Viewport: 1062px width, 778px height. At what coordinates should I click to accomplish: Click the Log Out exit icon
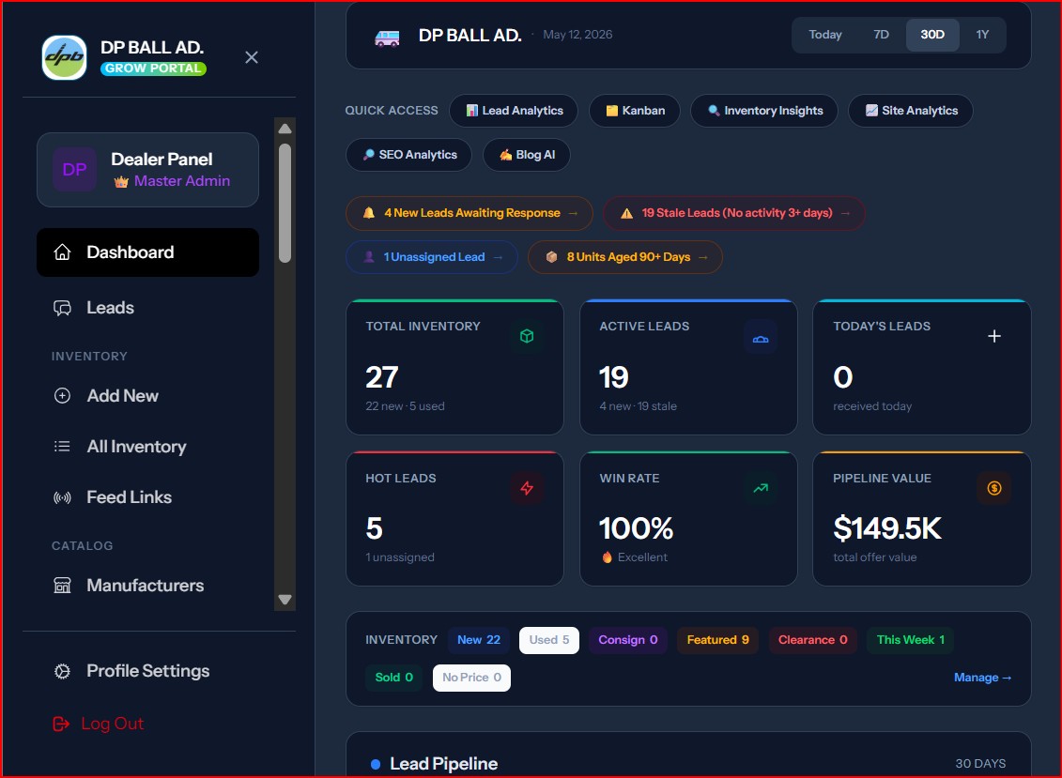61,724
